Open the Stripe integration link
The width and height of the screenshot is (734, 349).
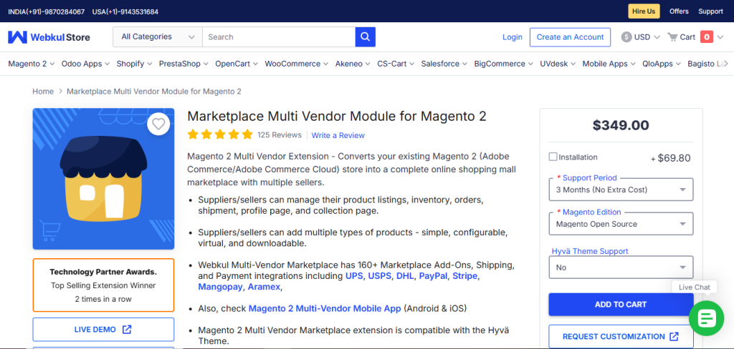[x=464, y=276]
